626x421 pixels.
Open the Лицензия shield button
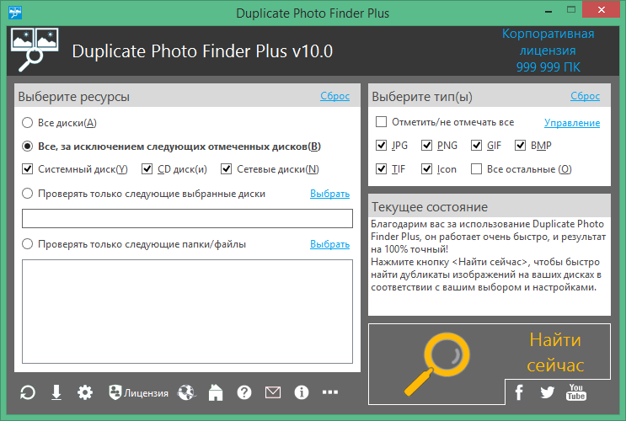click(x=138, y=392)
